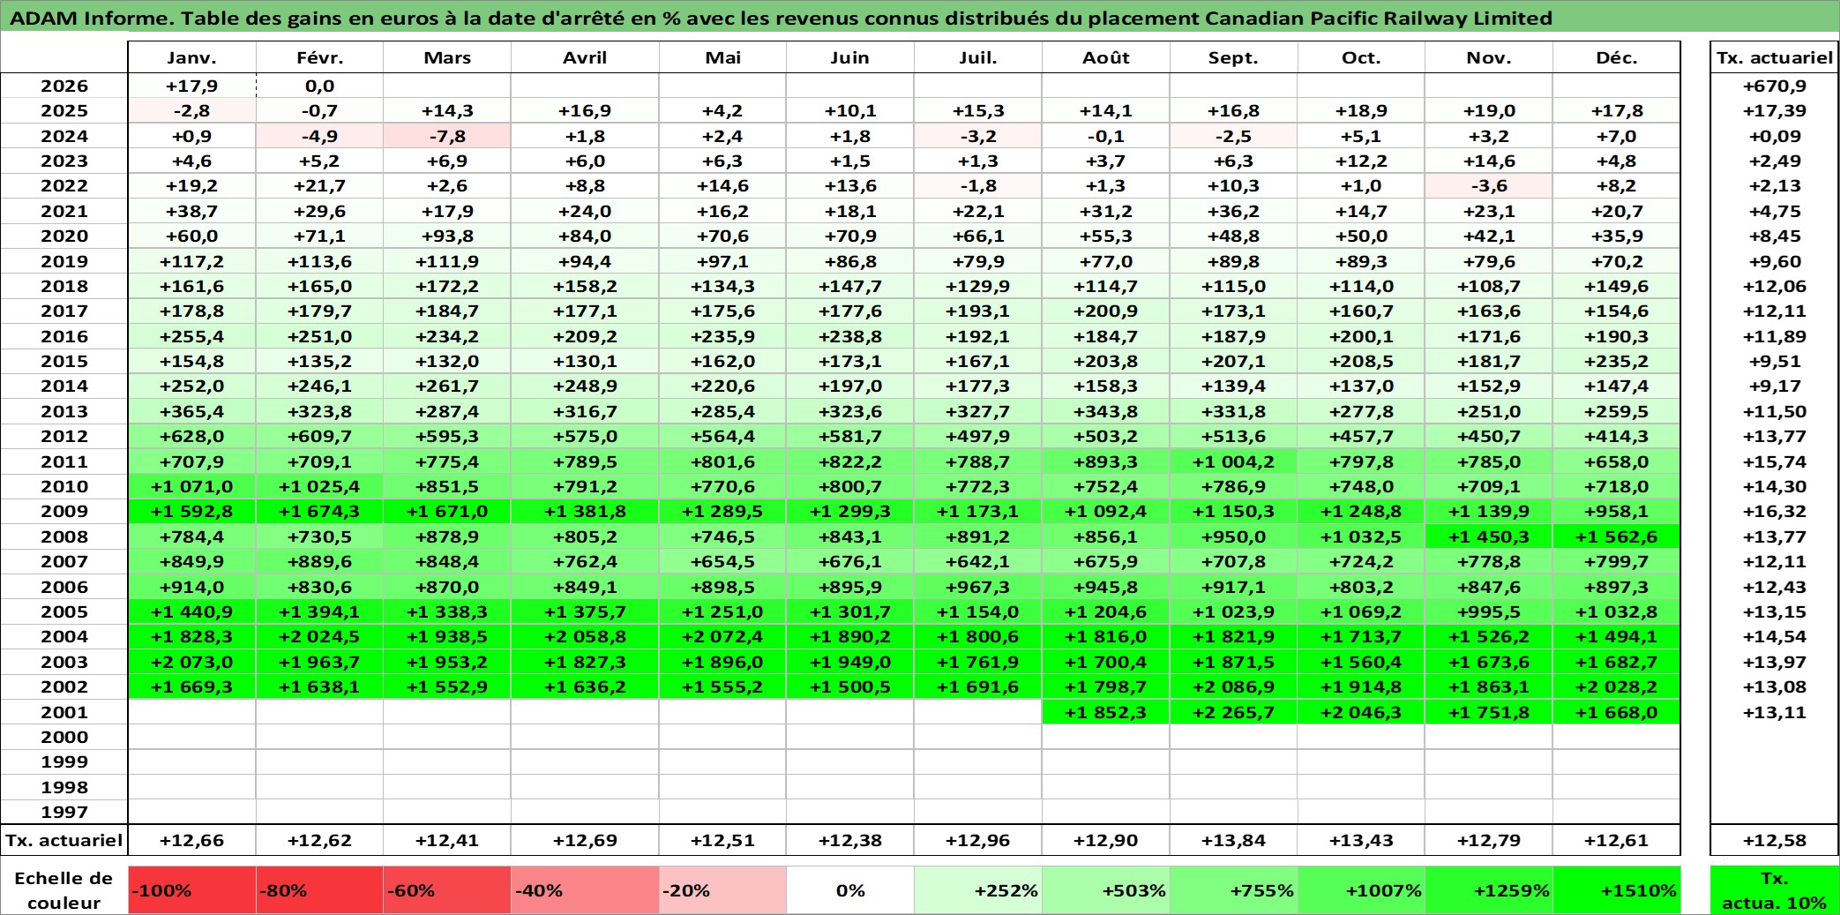Screen dimensions: 1840x915
Task: Select +13,43 in the bottom actuarial row
Action: [1361, 840]
